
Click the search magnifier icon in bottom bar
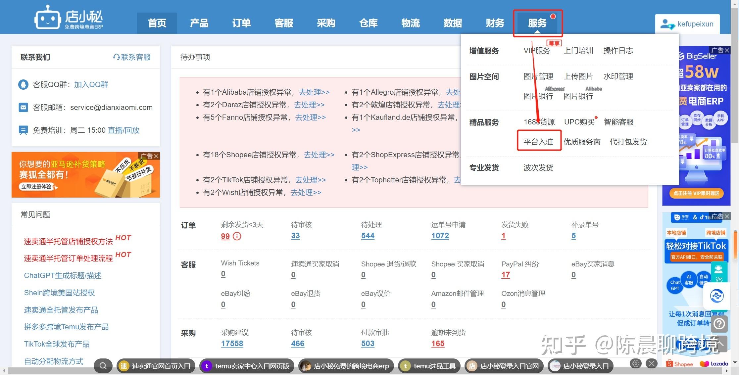103,366
